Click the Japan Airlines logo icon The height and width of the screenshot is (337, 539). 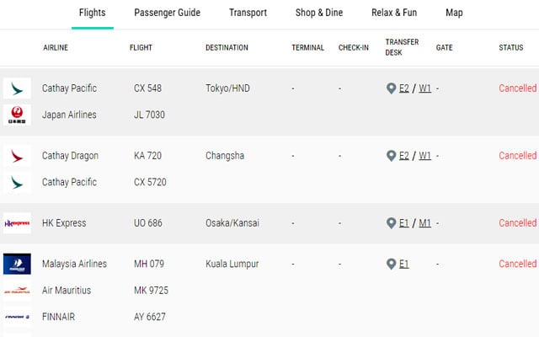[17, 115]
